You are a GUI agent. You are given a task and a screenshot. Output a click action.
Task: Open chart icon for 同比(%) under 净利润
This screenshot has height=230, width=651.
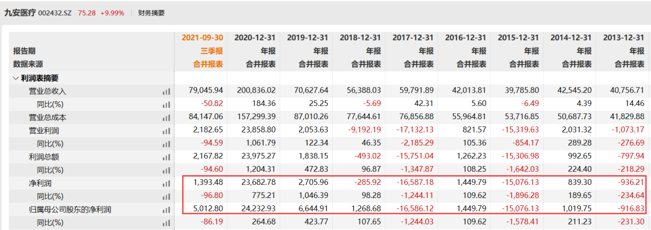pyautogui.click(x=166, y=196)
